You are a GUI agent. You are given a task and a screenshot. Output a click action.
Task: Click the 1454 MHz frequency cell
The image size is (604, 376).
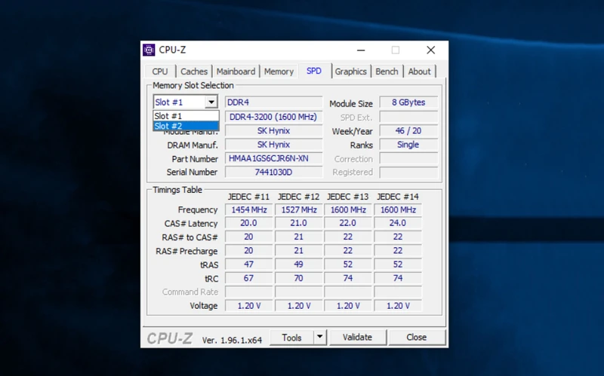[x=249, y=209]
